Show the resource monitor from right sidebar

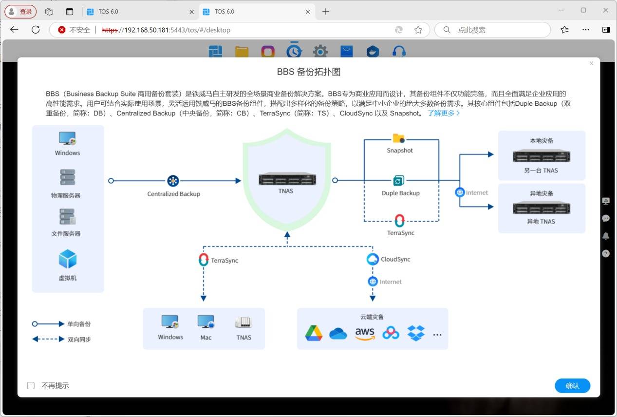coord(606,201)
